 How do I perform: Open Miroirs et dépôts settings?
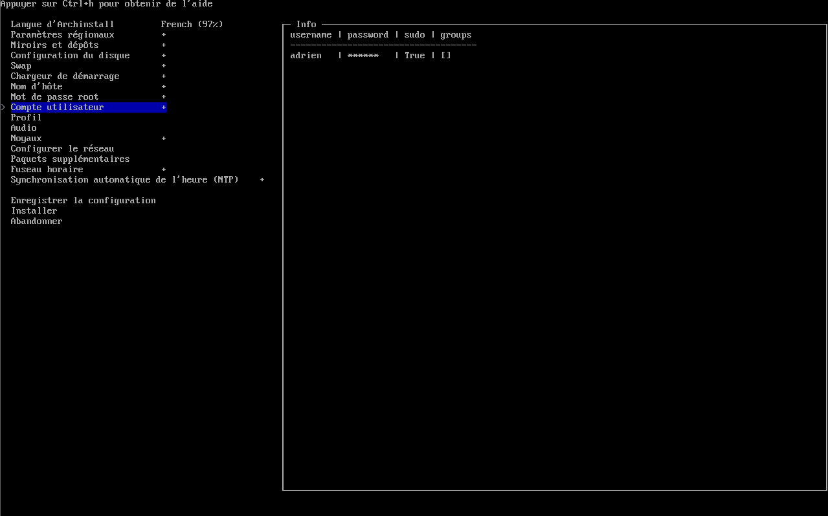[x=54, y=45]
